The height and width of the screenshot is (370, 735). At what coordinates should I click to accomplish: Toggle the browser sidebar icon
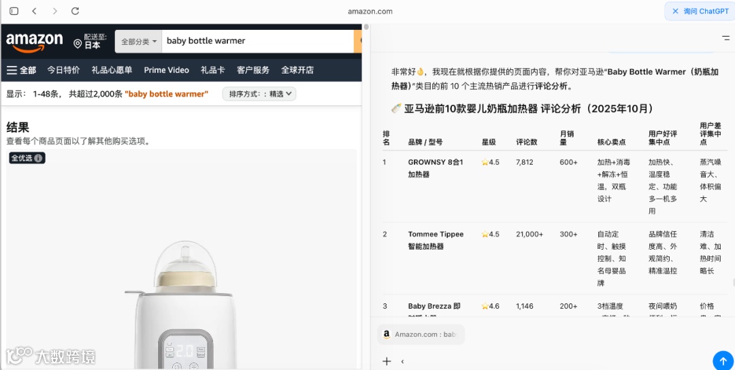point(14,11)
